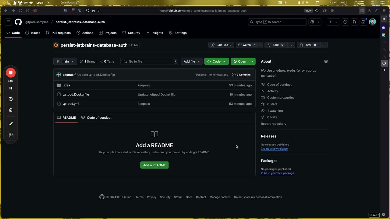Pause the Loom recording

[x=11, y=88]
